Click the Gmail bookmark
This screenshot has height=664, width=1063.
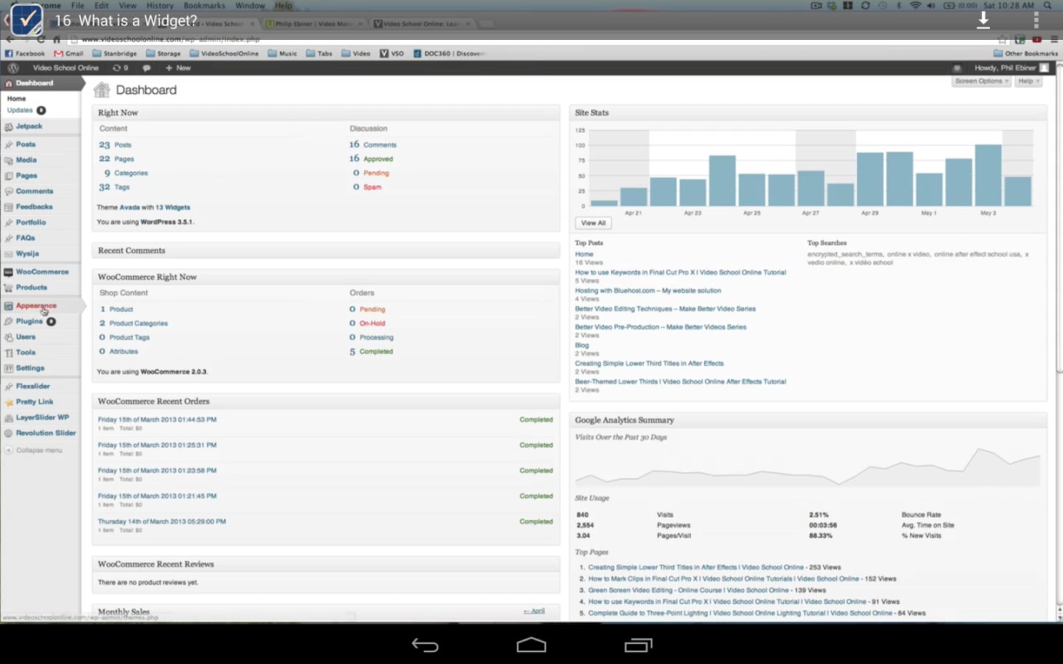click(69, 53)
